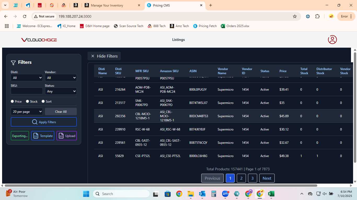Click the magnifier icon in Apply Filters
This screenshot has width=357, height=200.
[x=34, y=122]
